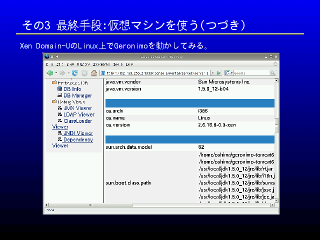Go to Home page via house icon
Image resolution: width=320 pixels, height=240 pixels.
(94, 73)
